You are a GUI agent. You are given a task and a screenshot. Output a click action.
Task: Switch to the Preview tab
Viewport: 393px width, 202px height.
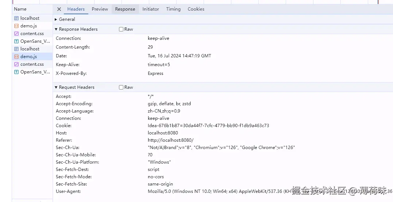[100, 9]
